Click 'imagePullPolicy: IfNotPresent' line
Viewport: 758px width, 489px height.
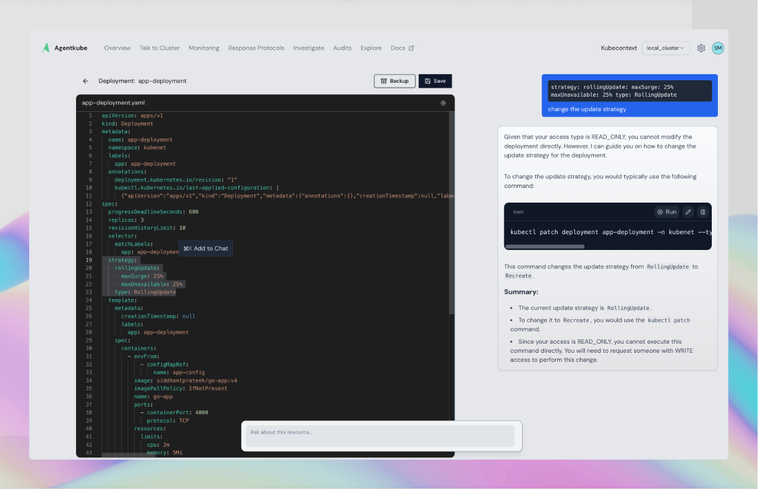pyautogui.click(x=181, y=388)
